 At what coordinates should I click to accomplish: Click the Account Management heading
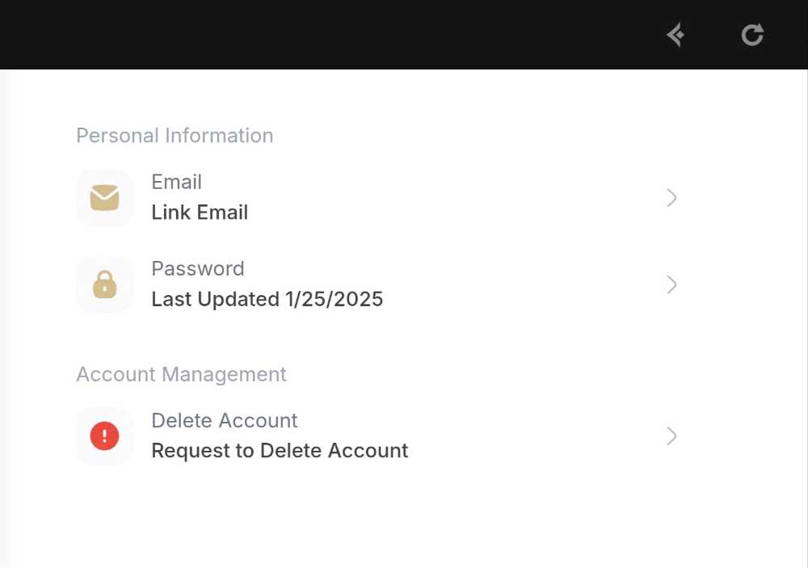click(181, 374)
